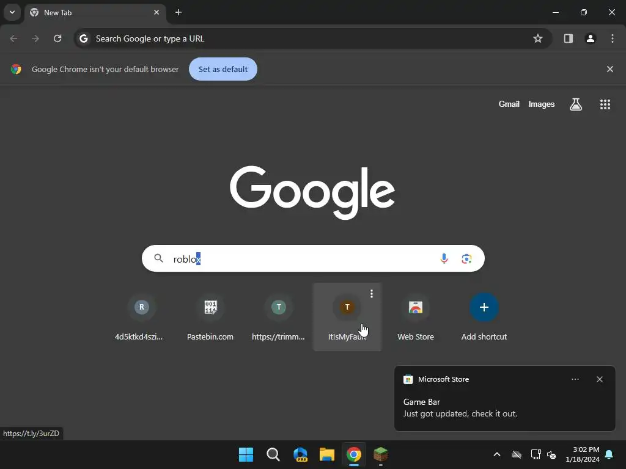The height and width of the screenshot is (469, 626).
Task: Open the Google apps grid
Action: click(605, 104)
